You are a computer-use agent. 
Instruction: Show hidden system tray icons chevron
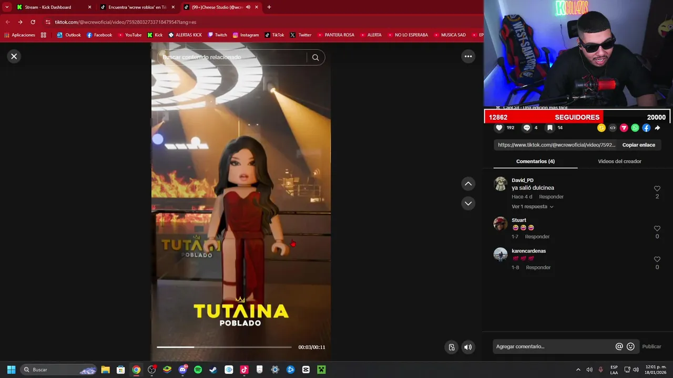coord(578,370)
